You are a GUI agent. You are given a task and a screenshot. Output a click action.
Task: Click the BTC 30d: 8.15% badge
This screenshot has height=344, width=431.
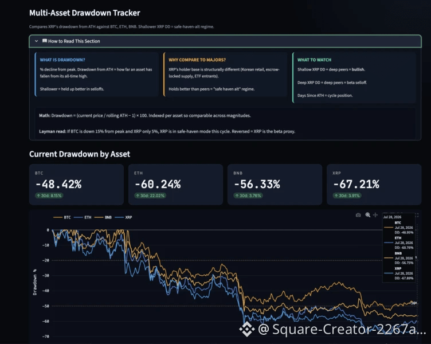(x=49, y=196)
